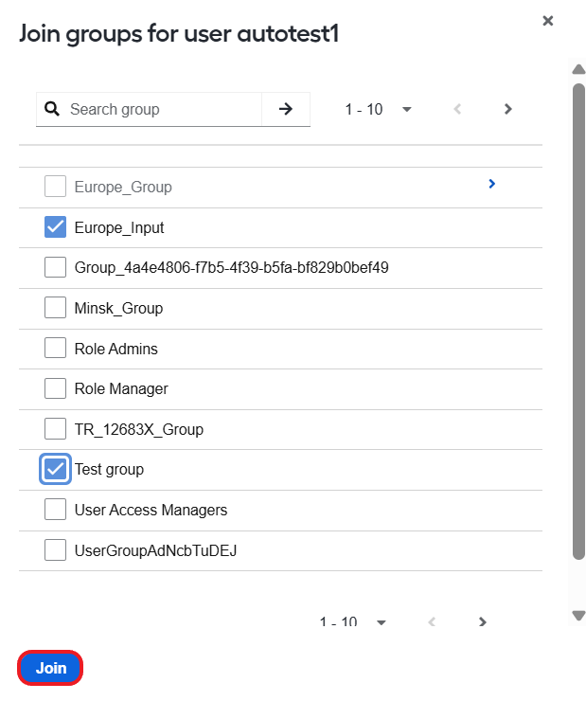Check the Role Admins checkbox

click(x=56, y=348)
